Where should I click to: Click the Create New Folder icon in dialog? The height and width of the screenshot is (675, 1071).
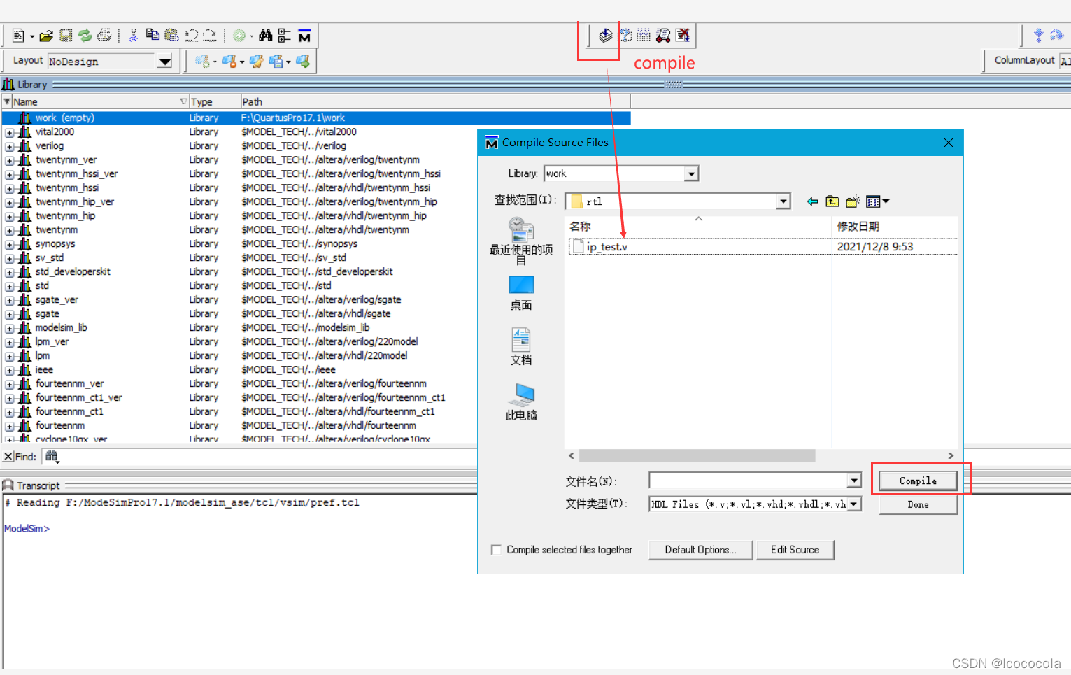(x=852, y=201)
